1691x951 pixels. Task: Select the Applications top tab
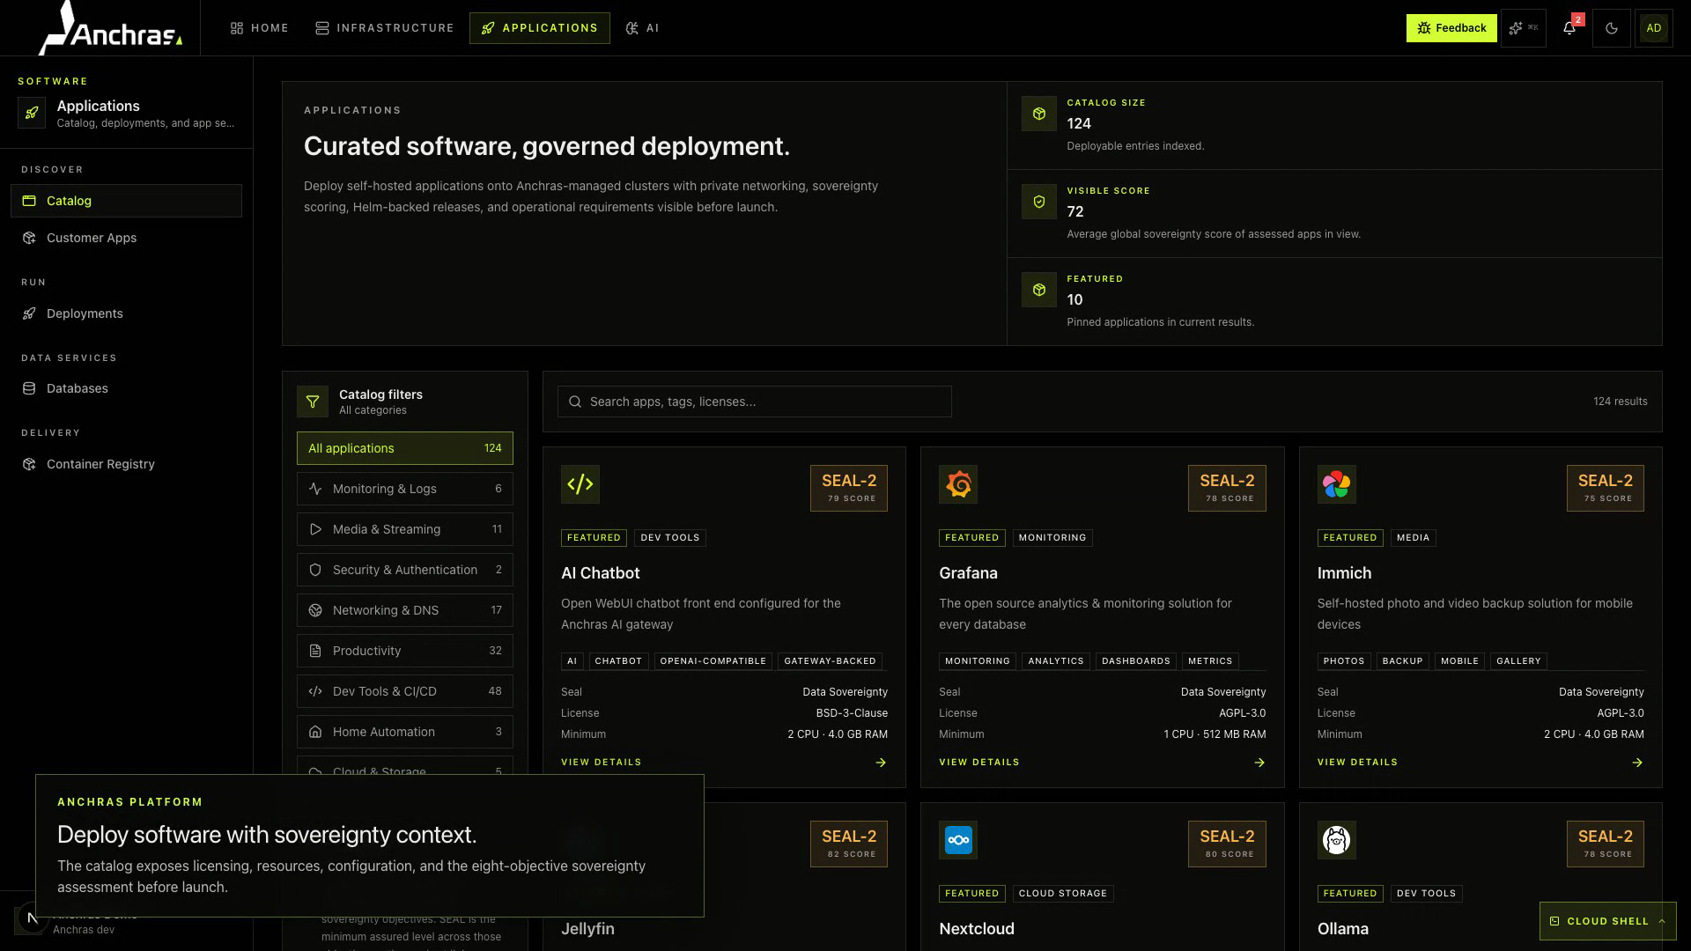[x=540, y=28]
